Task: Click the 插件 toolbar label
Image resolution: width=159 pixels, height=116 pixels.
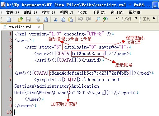Action: [x=128, y=19]
